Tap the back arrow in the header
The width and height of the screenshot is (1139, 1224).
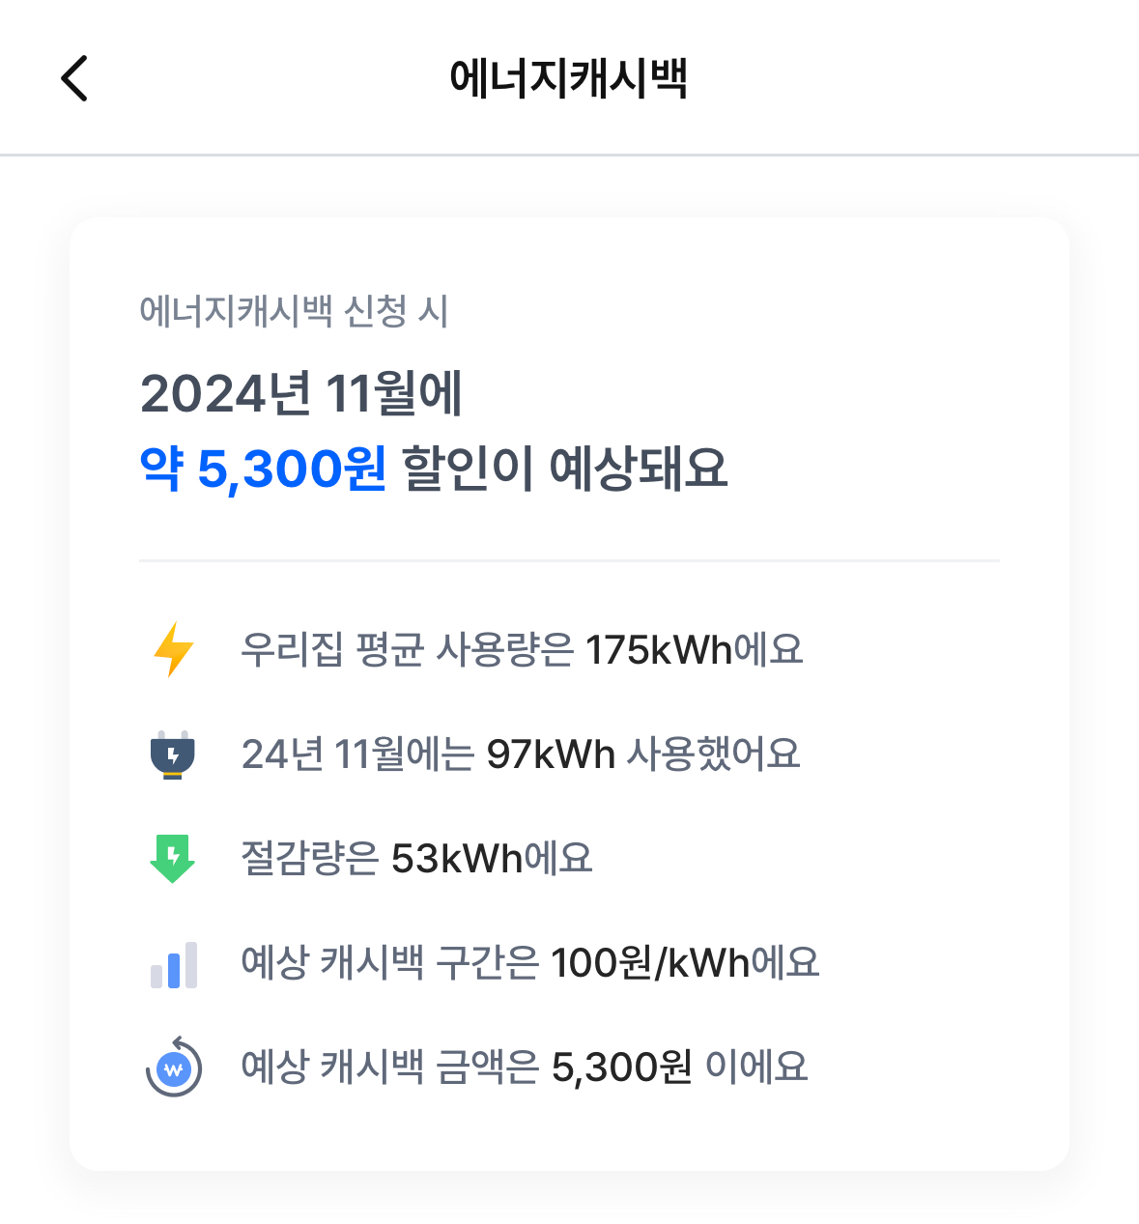[74, 78]
